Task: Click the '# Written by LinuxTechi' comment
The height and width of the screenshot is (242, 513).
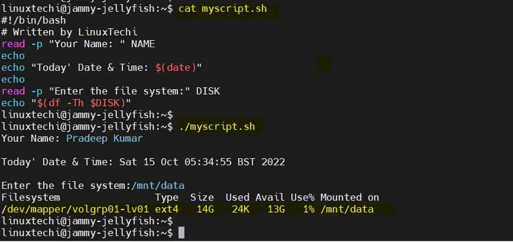Action: coord(69,32)
